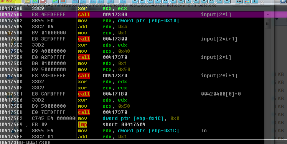287x144 pixels.
Task: Select address 004175D8
Action: point(11,76)
